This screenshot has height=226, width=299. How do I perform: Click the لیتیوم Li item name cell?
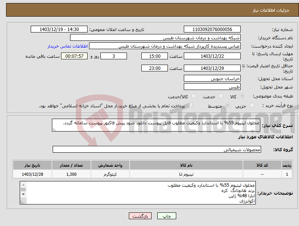point(186,174)
